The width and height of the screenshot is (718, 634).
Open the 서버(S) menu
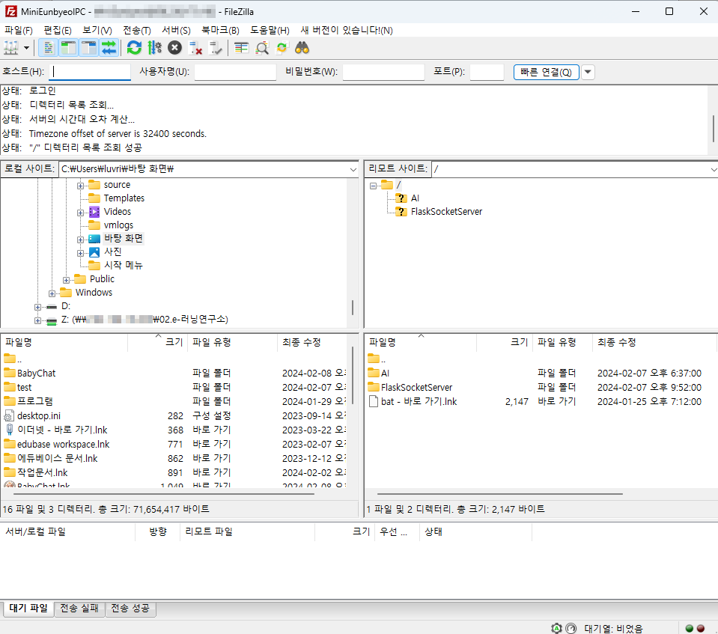pos(176,30)
